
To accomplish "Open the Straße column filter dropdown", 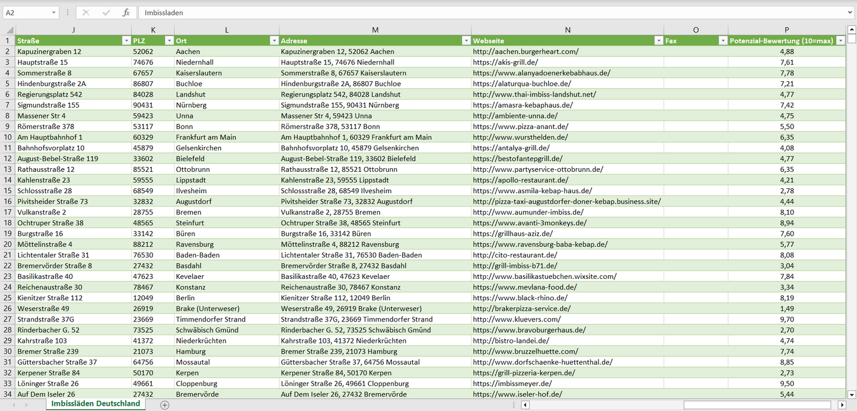I will 126,41.
